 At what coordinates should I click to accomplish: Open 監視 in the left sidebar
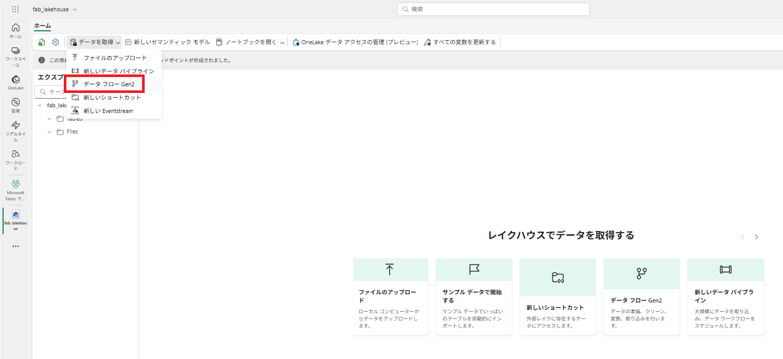coord(15,105)
